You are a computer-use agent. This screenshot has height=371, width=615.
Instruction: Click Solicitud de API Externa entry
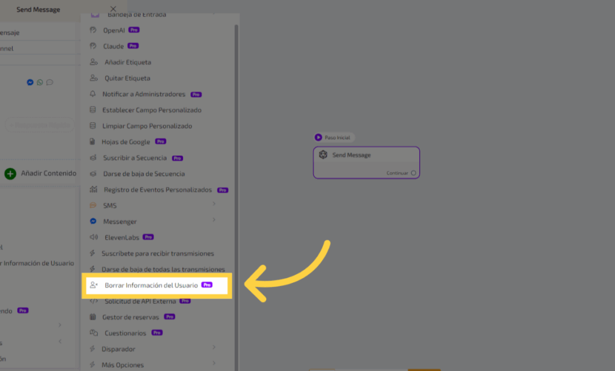tap(140, 301)
